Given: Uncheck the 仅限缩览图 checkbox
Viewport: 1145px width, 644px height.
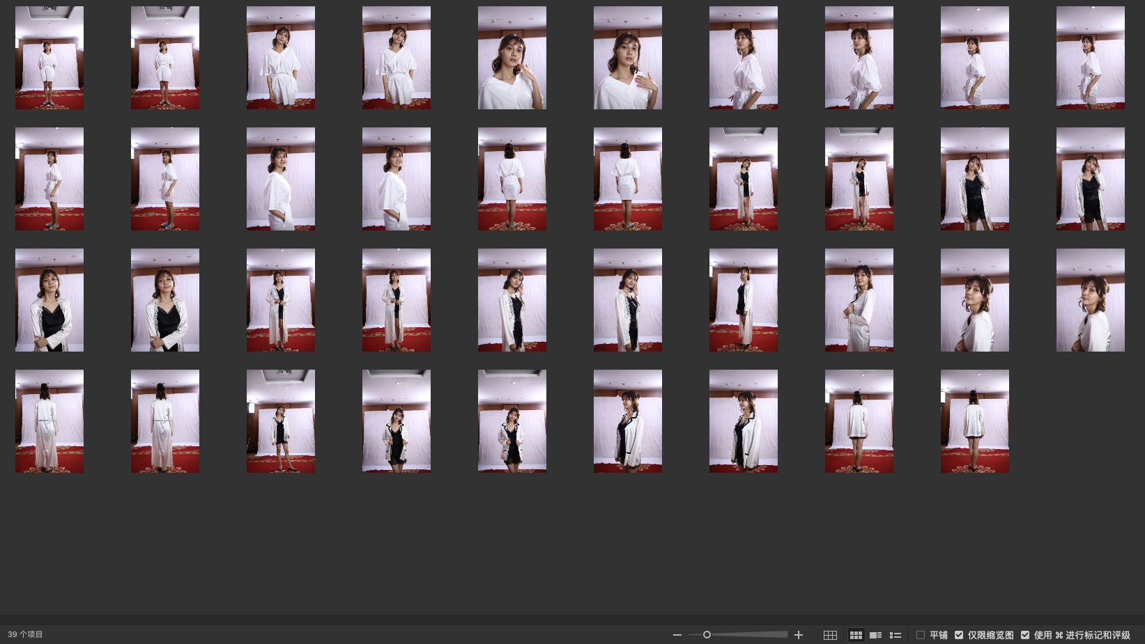Looking at the screenshot, I should [959, 635].
